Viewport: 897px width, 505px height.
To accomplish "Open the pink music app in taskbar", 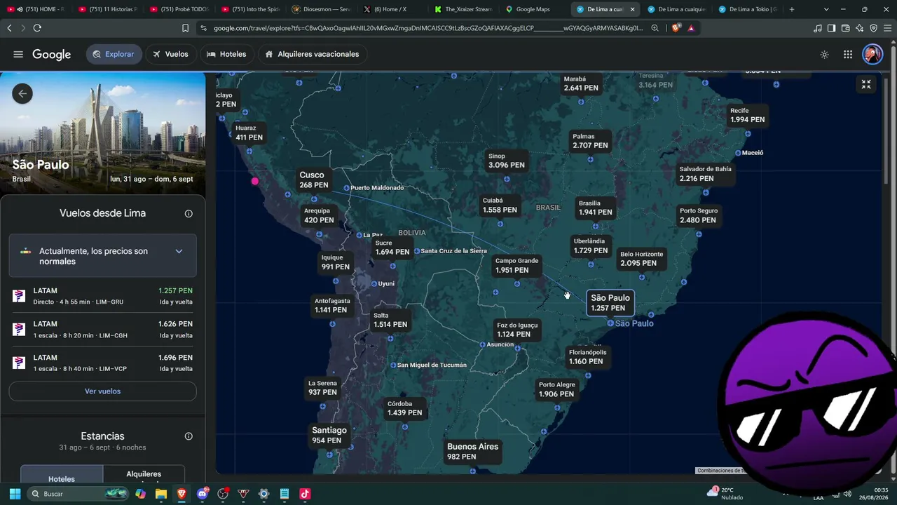I will coord(305,494).
